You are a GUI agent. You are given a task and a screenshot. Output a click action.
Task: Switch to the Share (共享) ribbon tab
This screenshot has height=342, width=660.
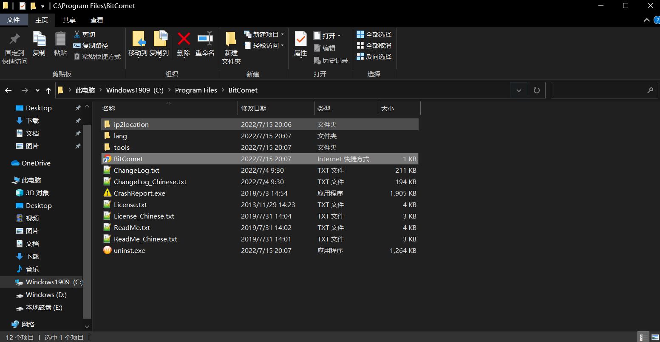point(69,20)
